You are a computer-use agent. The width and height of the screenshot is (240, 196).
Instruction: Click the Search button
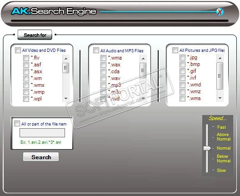(x=41, y=157)
